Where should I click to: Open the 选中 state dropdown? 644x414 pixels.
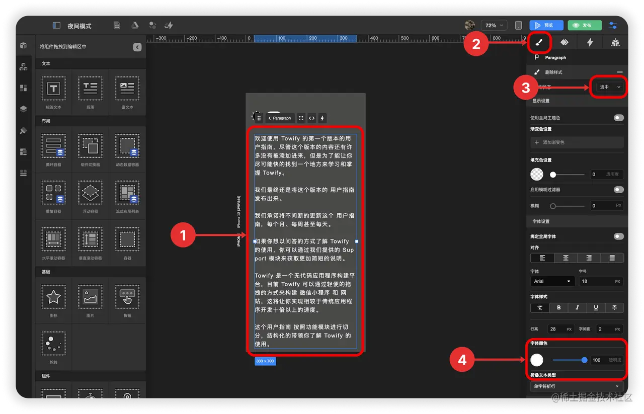coord(610,87)
